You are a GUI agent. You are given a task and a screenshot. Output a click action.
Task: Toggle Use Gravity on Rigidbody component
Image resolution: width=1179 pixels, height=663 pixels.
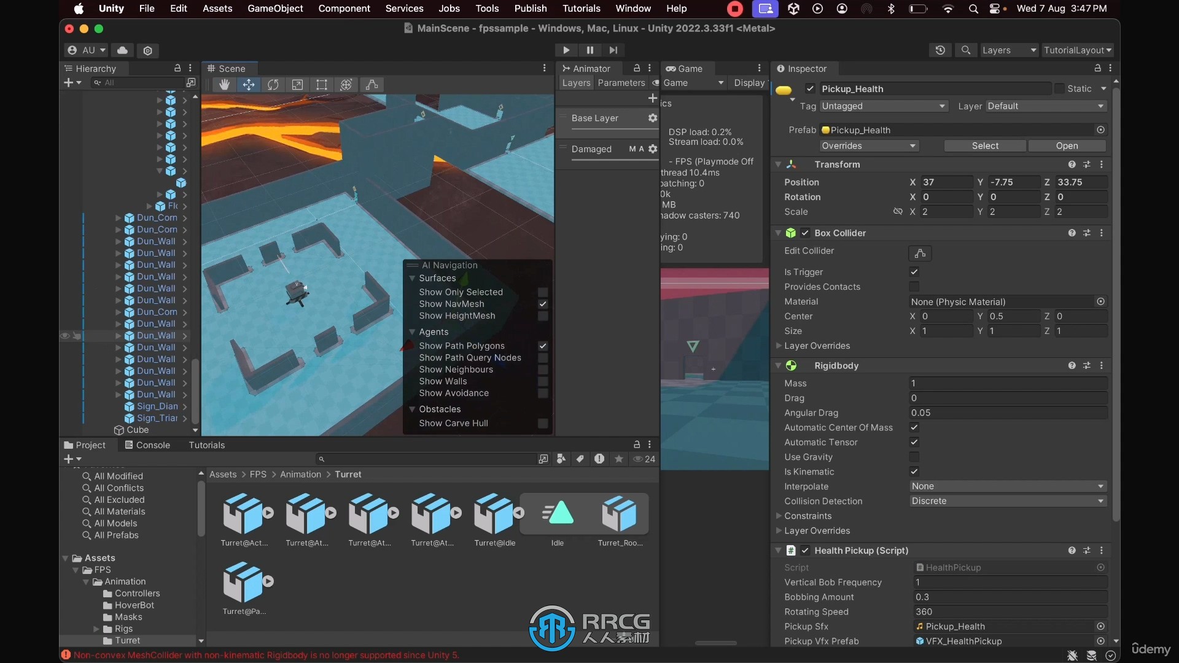point(913,457)
